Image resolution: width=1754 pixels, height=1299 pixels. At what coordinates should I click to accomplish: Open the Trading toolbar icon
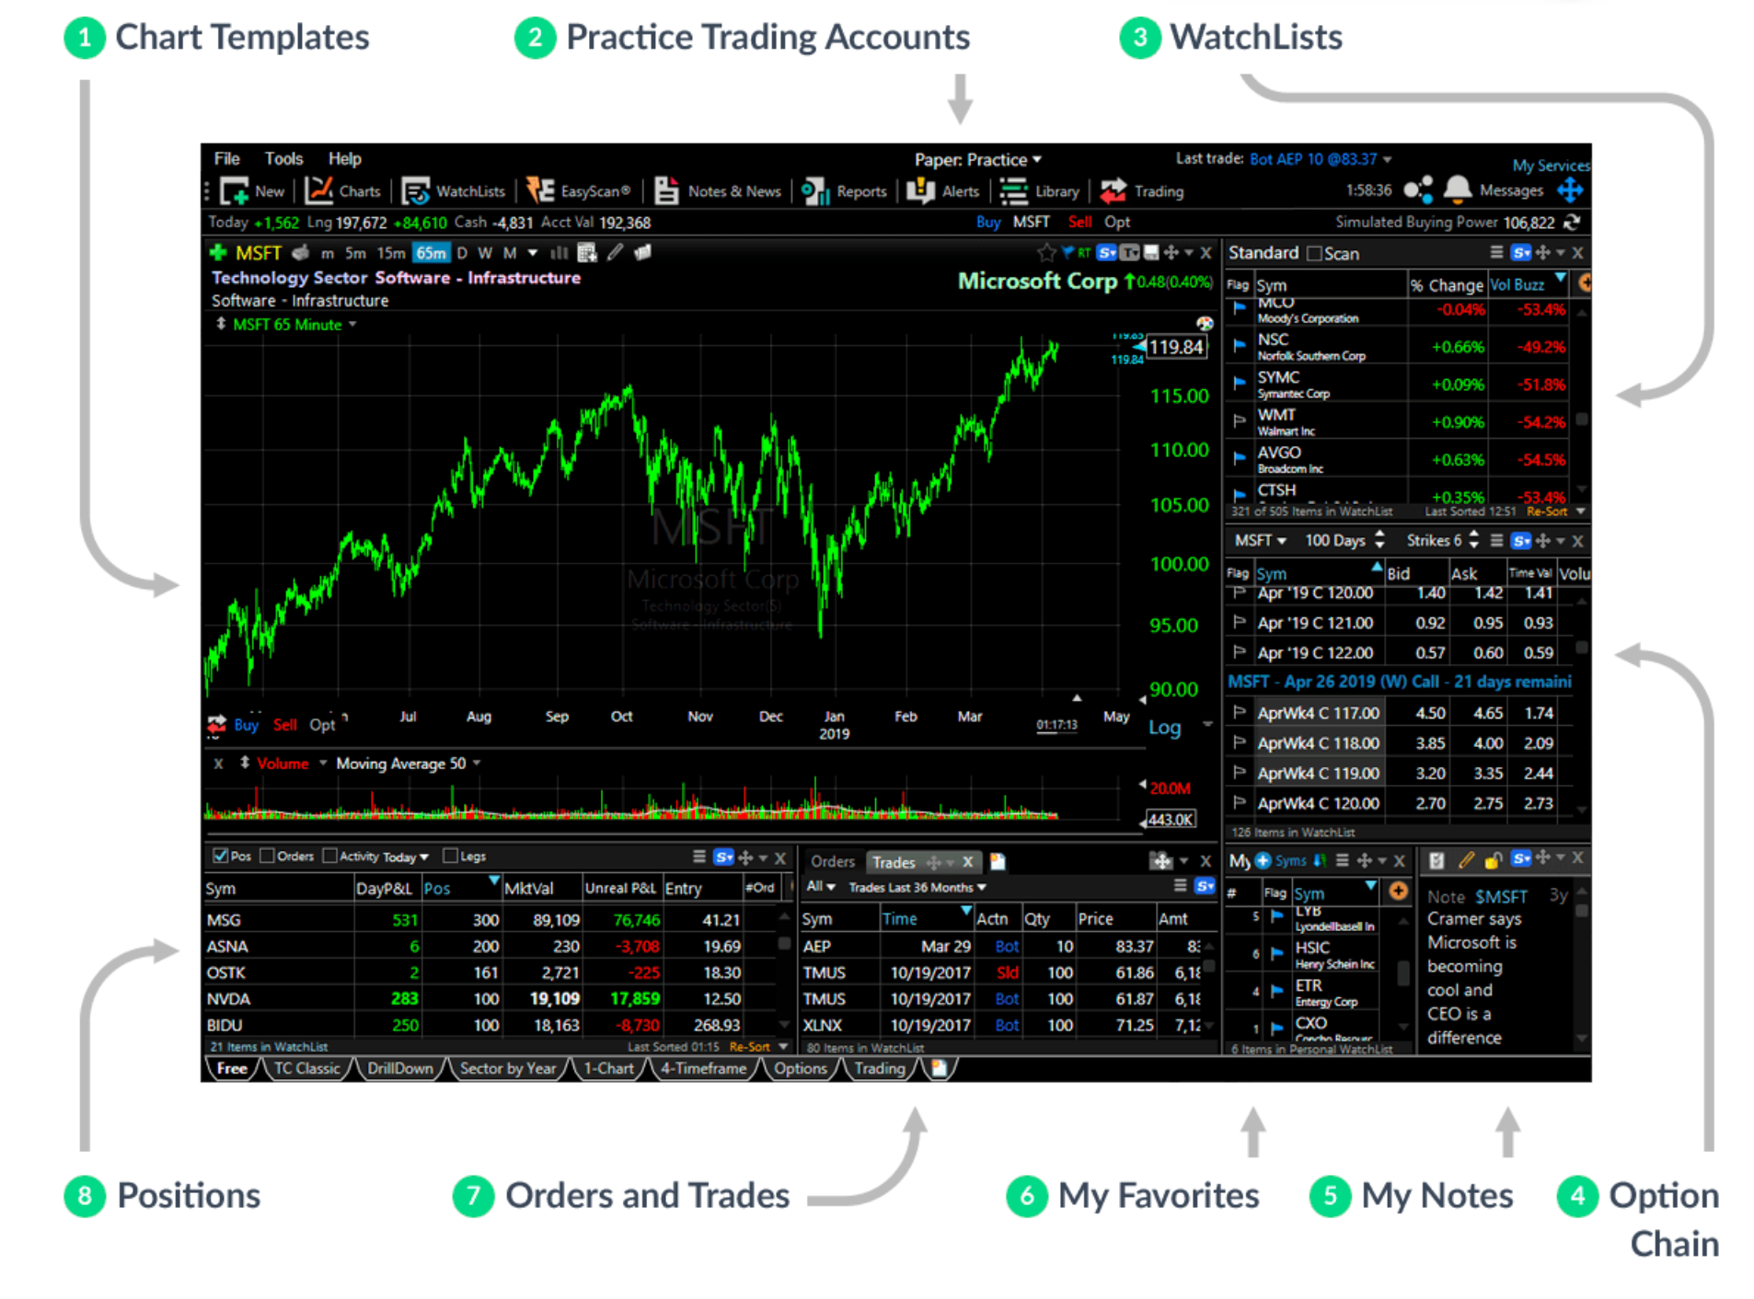coord(1113,190)
